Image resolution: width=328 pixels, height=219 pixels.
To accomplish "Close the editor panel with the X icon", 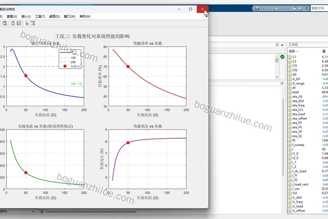I will coord(282,45).
